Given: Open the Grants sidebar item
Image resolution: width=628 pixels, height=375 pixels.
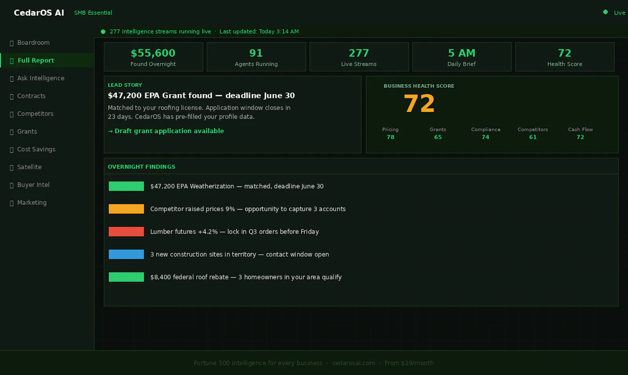Looking at the screenshot, I should 47,132.
